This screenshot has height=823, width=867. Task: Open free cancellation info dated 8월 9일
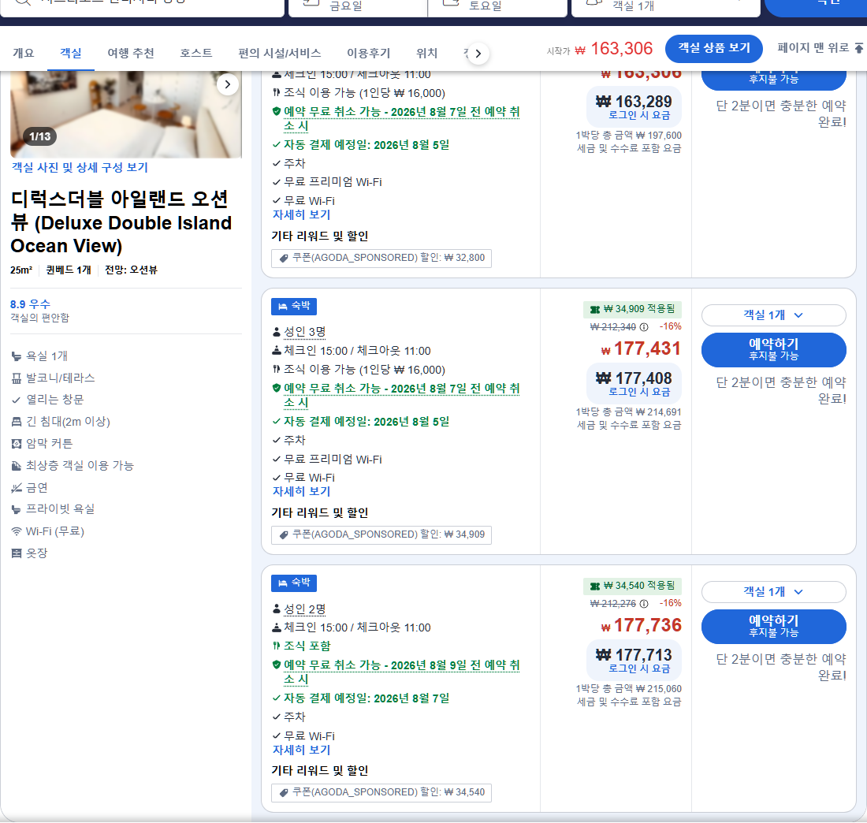pos(401,672)
